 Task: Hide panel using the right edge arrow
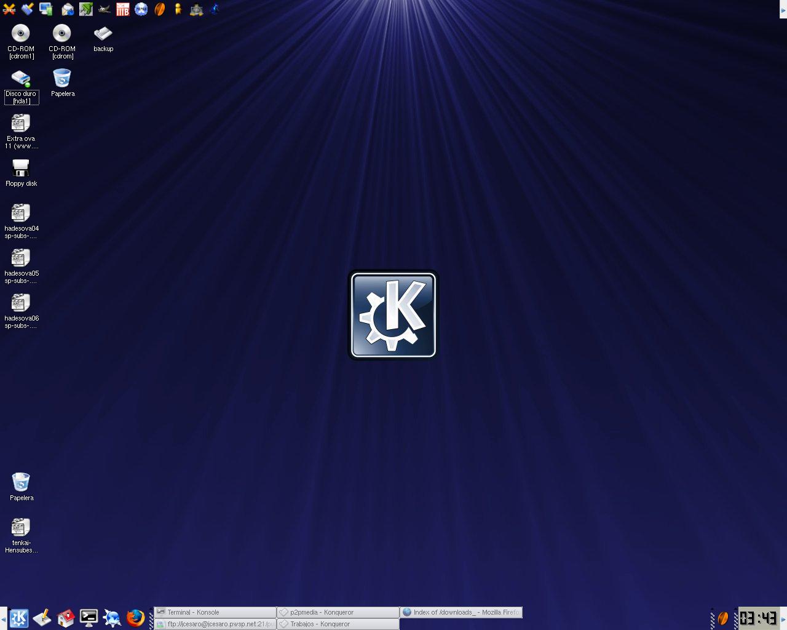[783, 618]
